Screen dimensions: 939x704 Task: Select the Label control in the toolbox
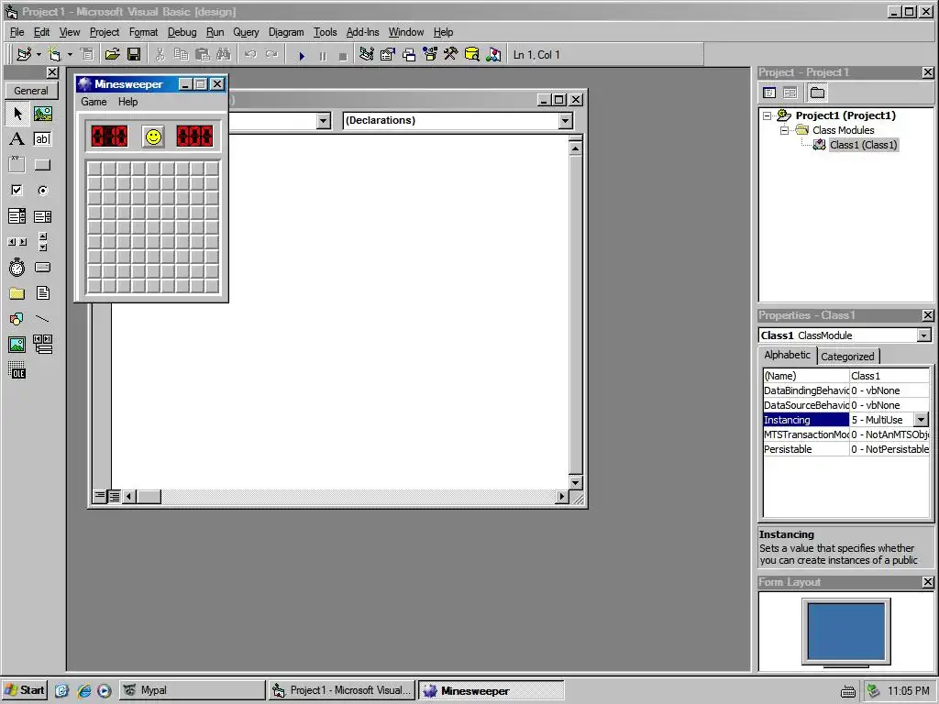17,139
